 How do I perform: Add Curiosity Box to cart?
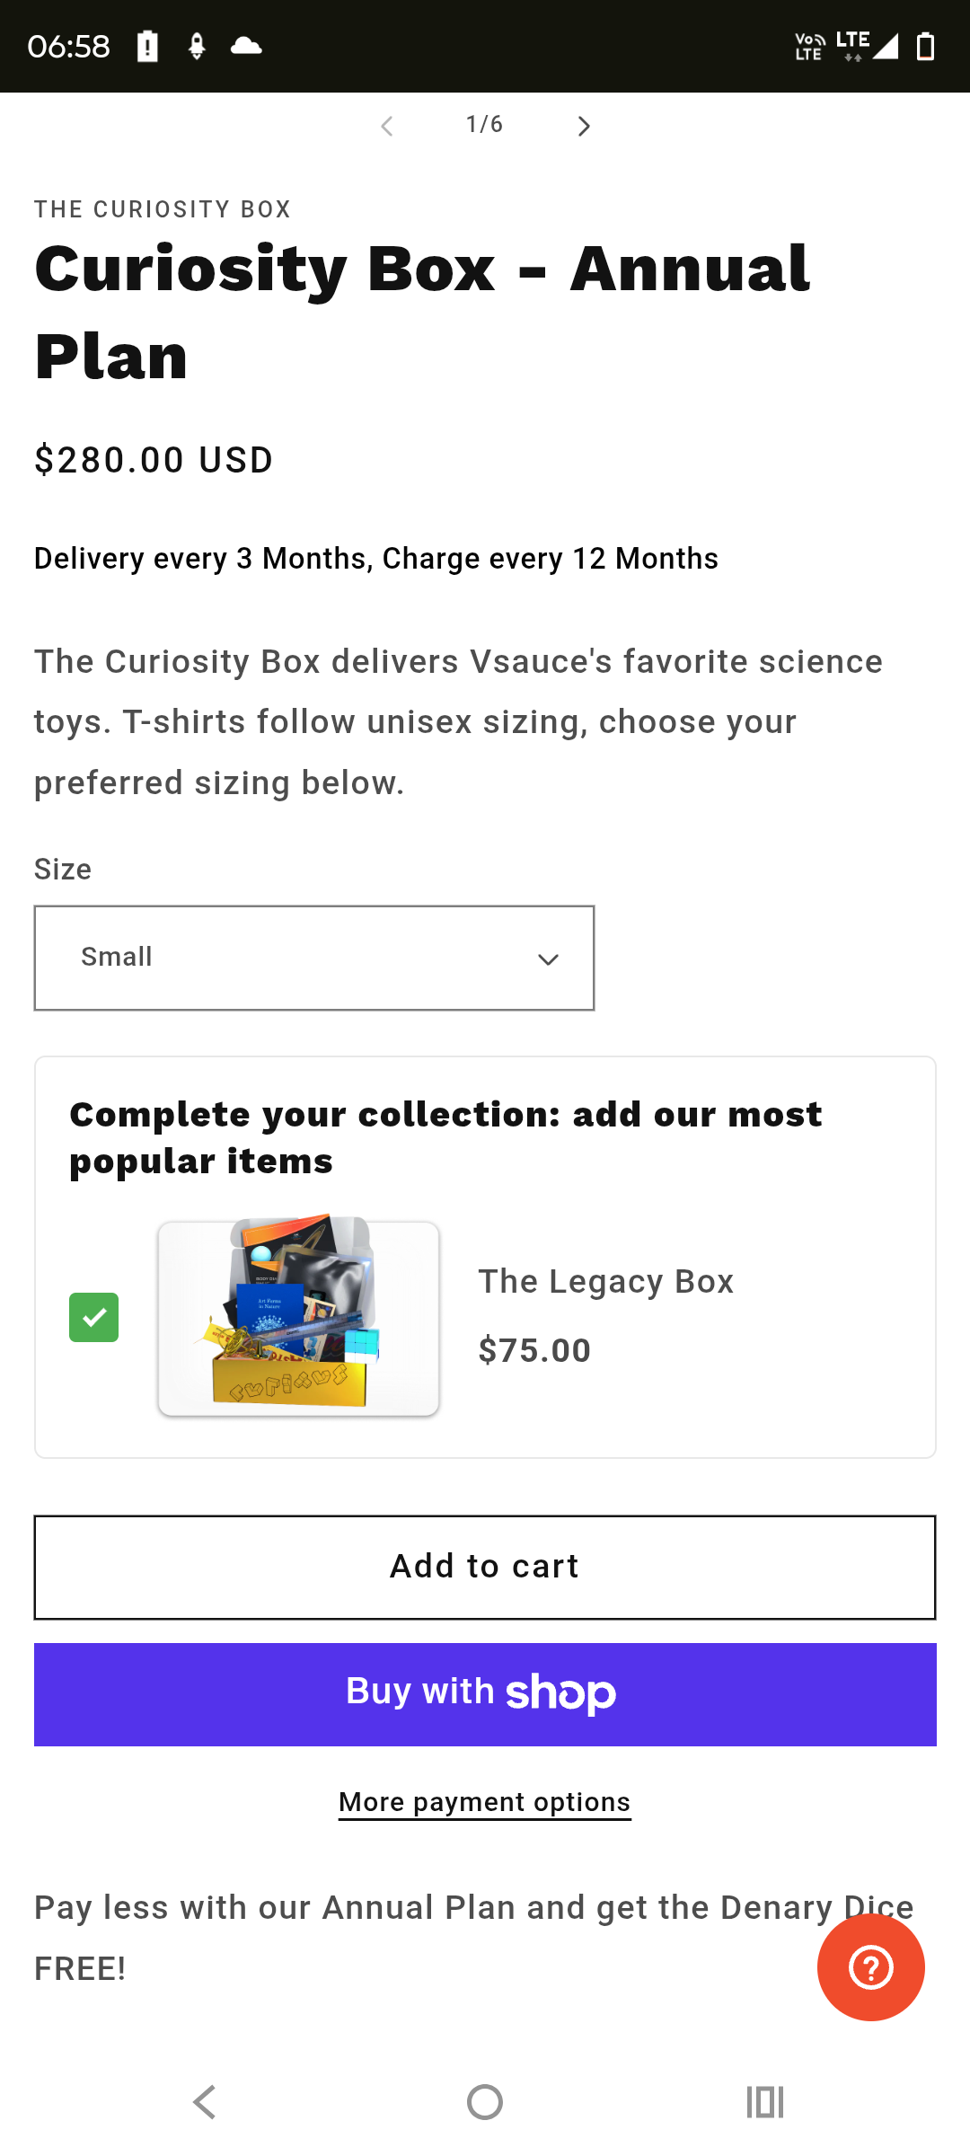485,1567
